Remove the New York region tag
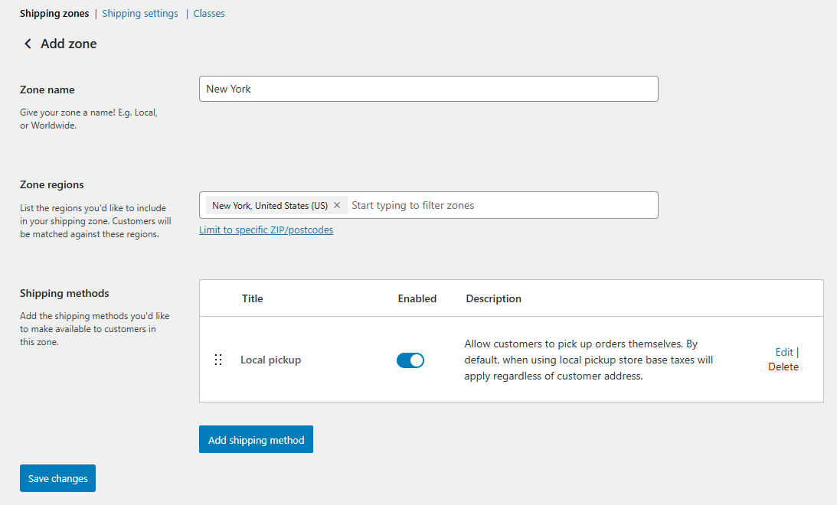The height and width of the screenshot is (505, 837). [x=337, y=205]
